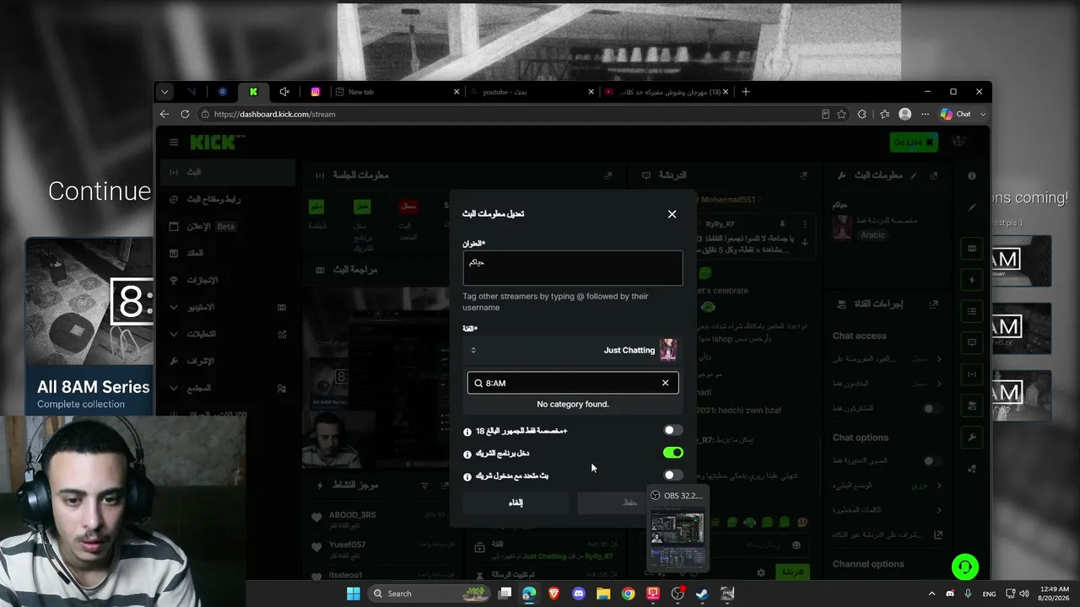Click the pencil icon in the right rail
The image size is (1080, 607).
pyautogui.click(x=972, y=207)
